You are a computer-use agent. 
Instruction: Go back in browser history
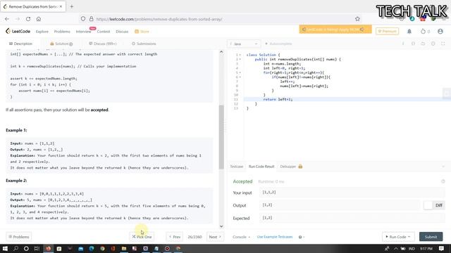(7, 19)
